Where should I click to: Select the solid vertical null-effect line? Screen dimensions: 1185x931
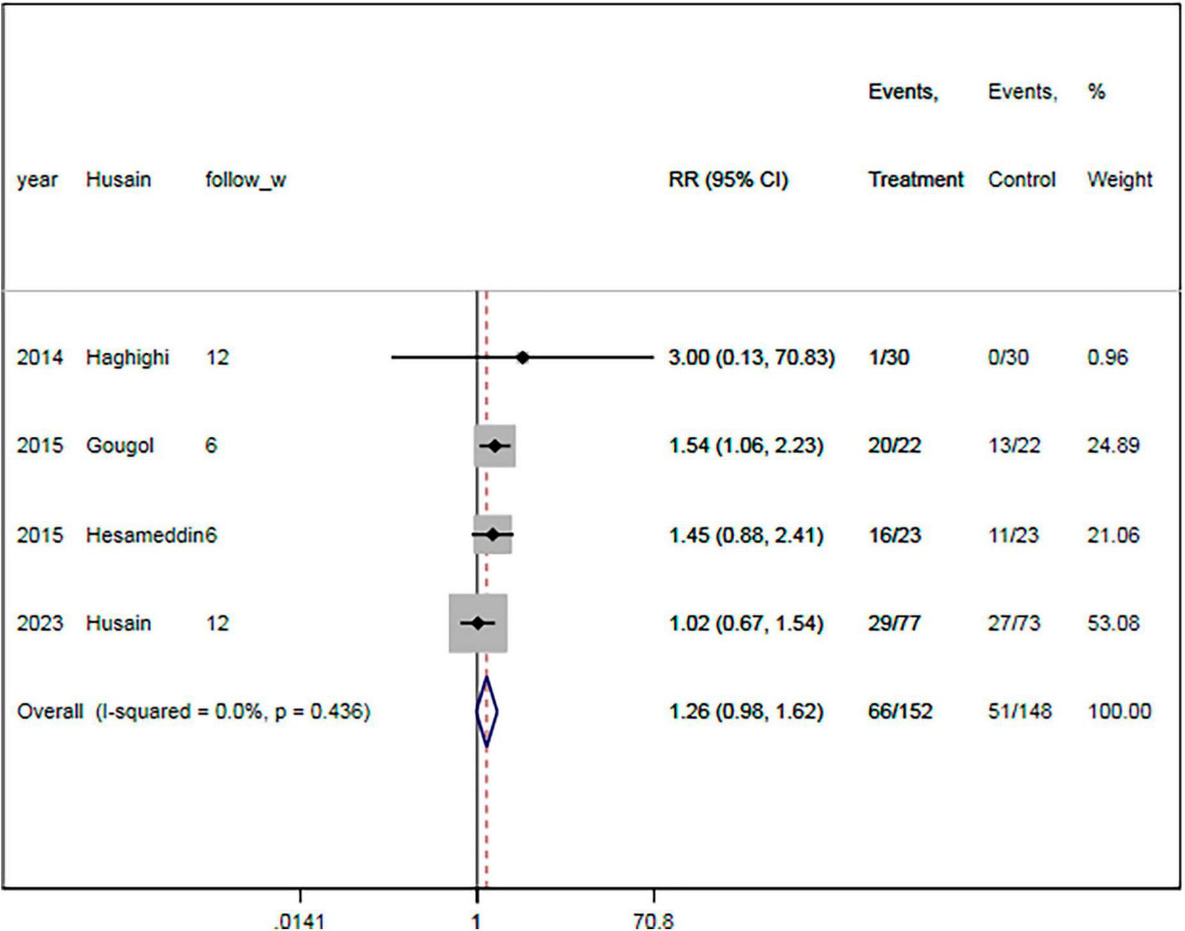pyautogui.click(x=475, y=401)
